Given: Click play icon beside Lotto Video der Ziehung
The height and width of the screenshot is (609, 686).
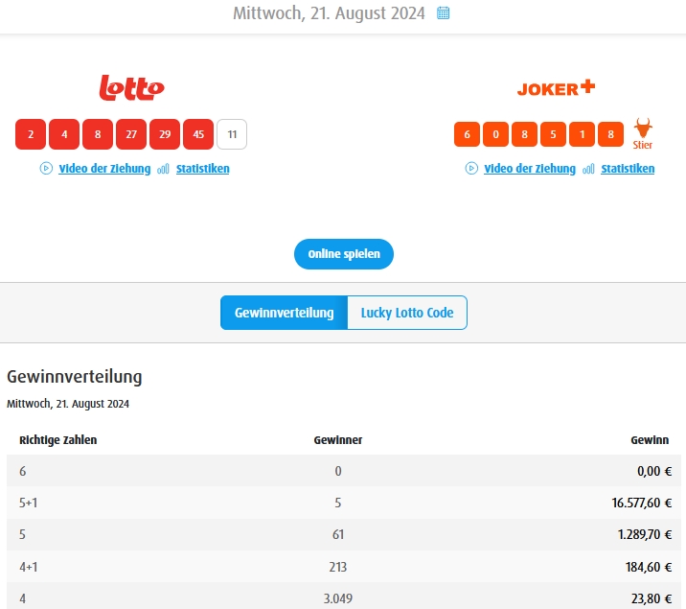Looking at the screenshot, I should click(x=46, y=168).
